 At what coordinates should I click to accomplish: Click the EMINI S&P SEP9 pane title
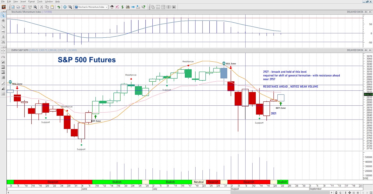tap(44, 50)
